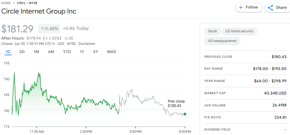This screenshot has width=290, height=135.
Task: Switch chart to the MAX tab
Action: pos(111,52)
